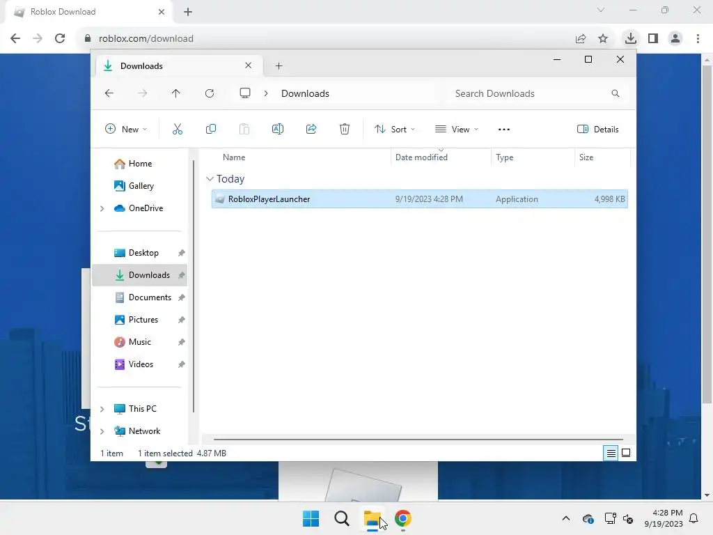Click the Search Downloads field
713x535 pixels.
tap(535, 93)
